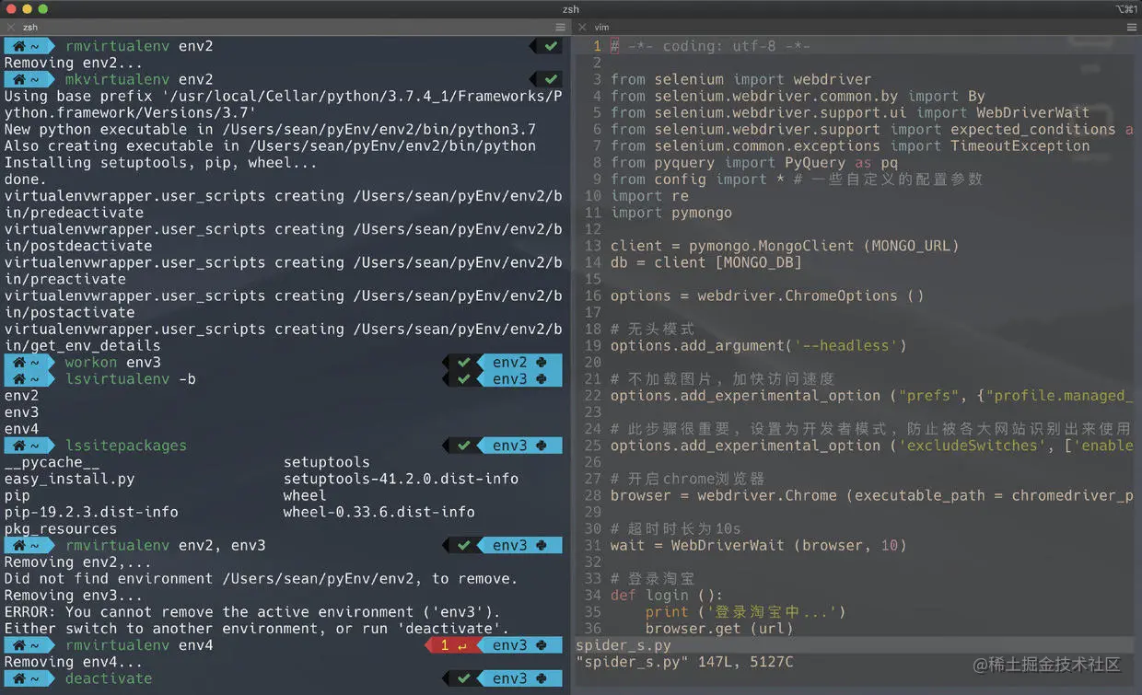Image resolution: width=1142 pixels, height=695 pixels.
Task: Click the ⌥⌘1 window shortcut indicator
Action: coord(1126,9)
